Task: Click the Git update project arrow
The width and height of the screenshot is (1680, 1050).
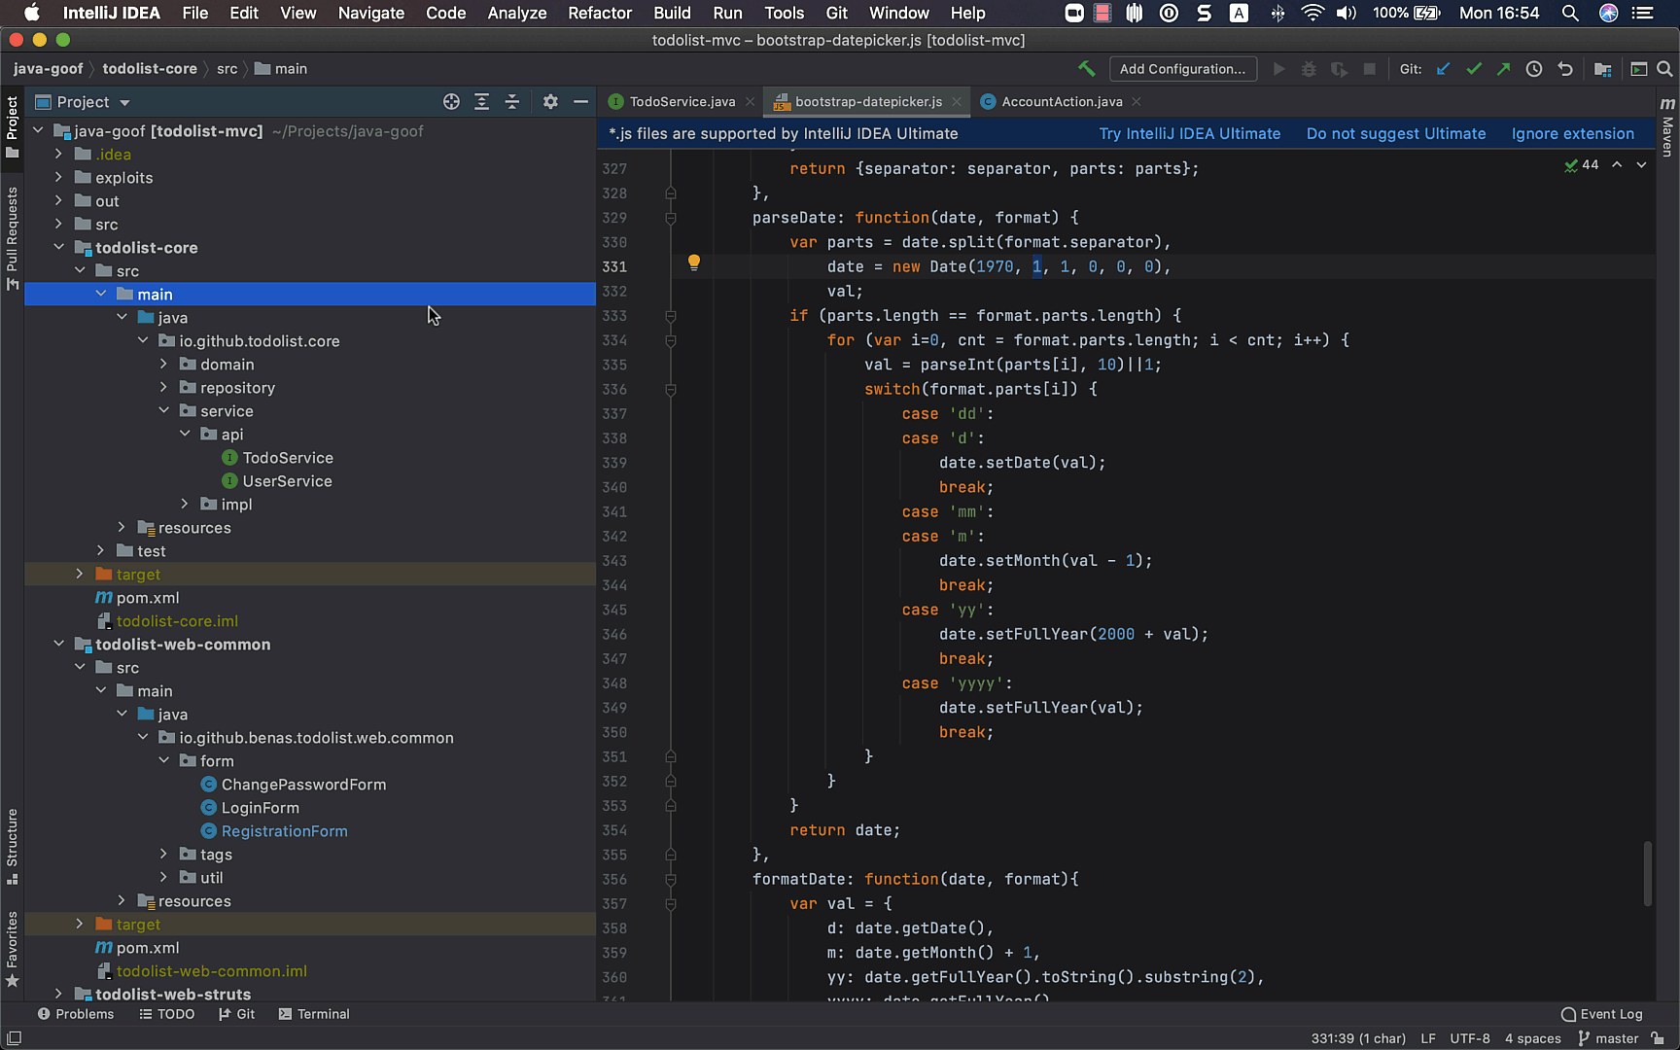Action: coord(1444,69)
